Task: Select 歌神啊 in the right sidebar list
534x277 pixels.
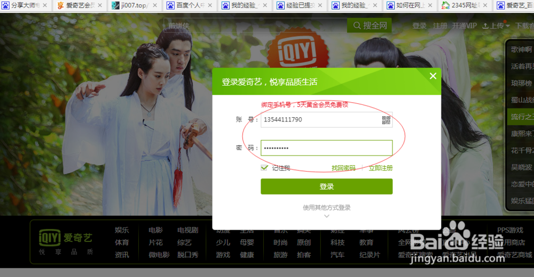Action: (521, 50)
